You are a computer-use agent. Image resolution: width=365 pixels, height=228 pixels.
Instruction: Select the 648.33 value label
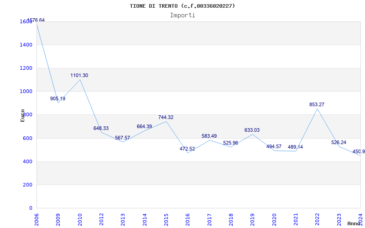(101, 128)
